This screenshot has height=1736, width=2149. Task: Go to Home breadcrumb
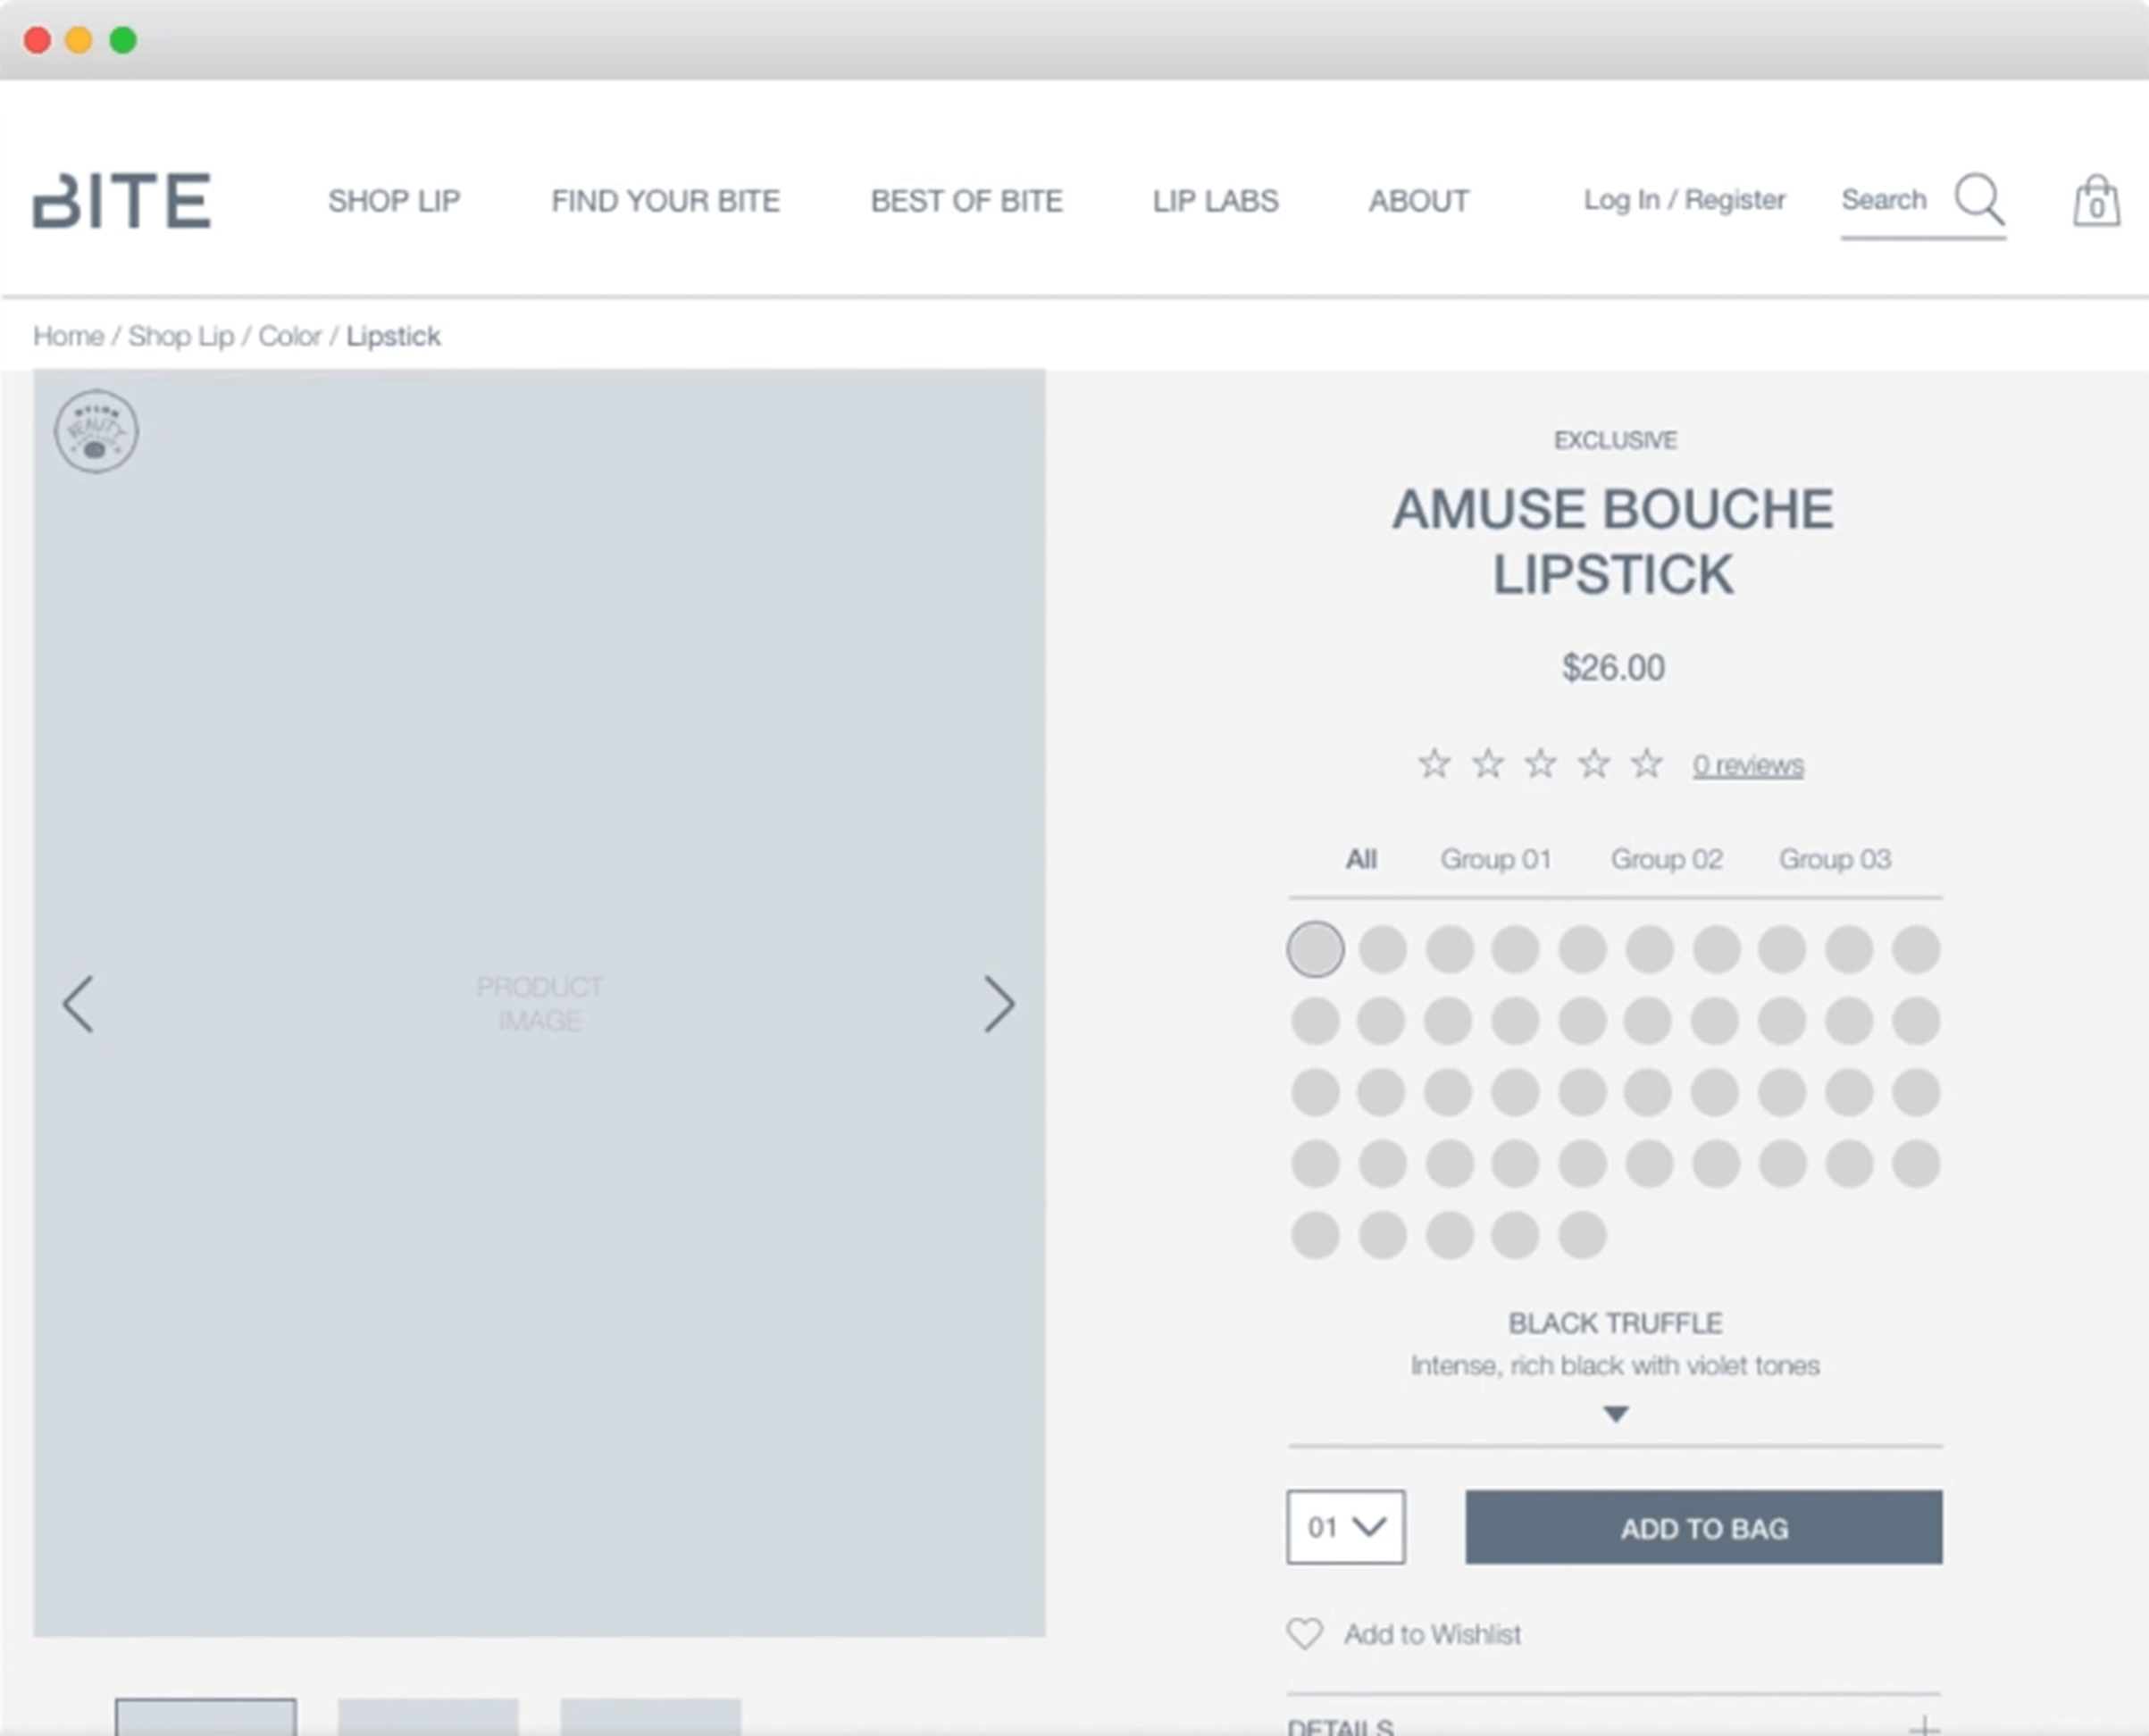68,336
